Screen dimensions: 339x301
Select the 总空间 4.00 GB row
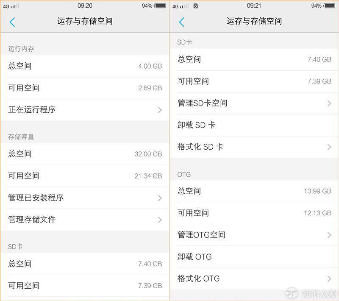(85, 66)
